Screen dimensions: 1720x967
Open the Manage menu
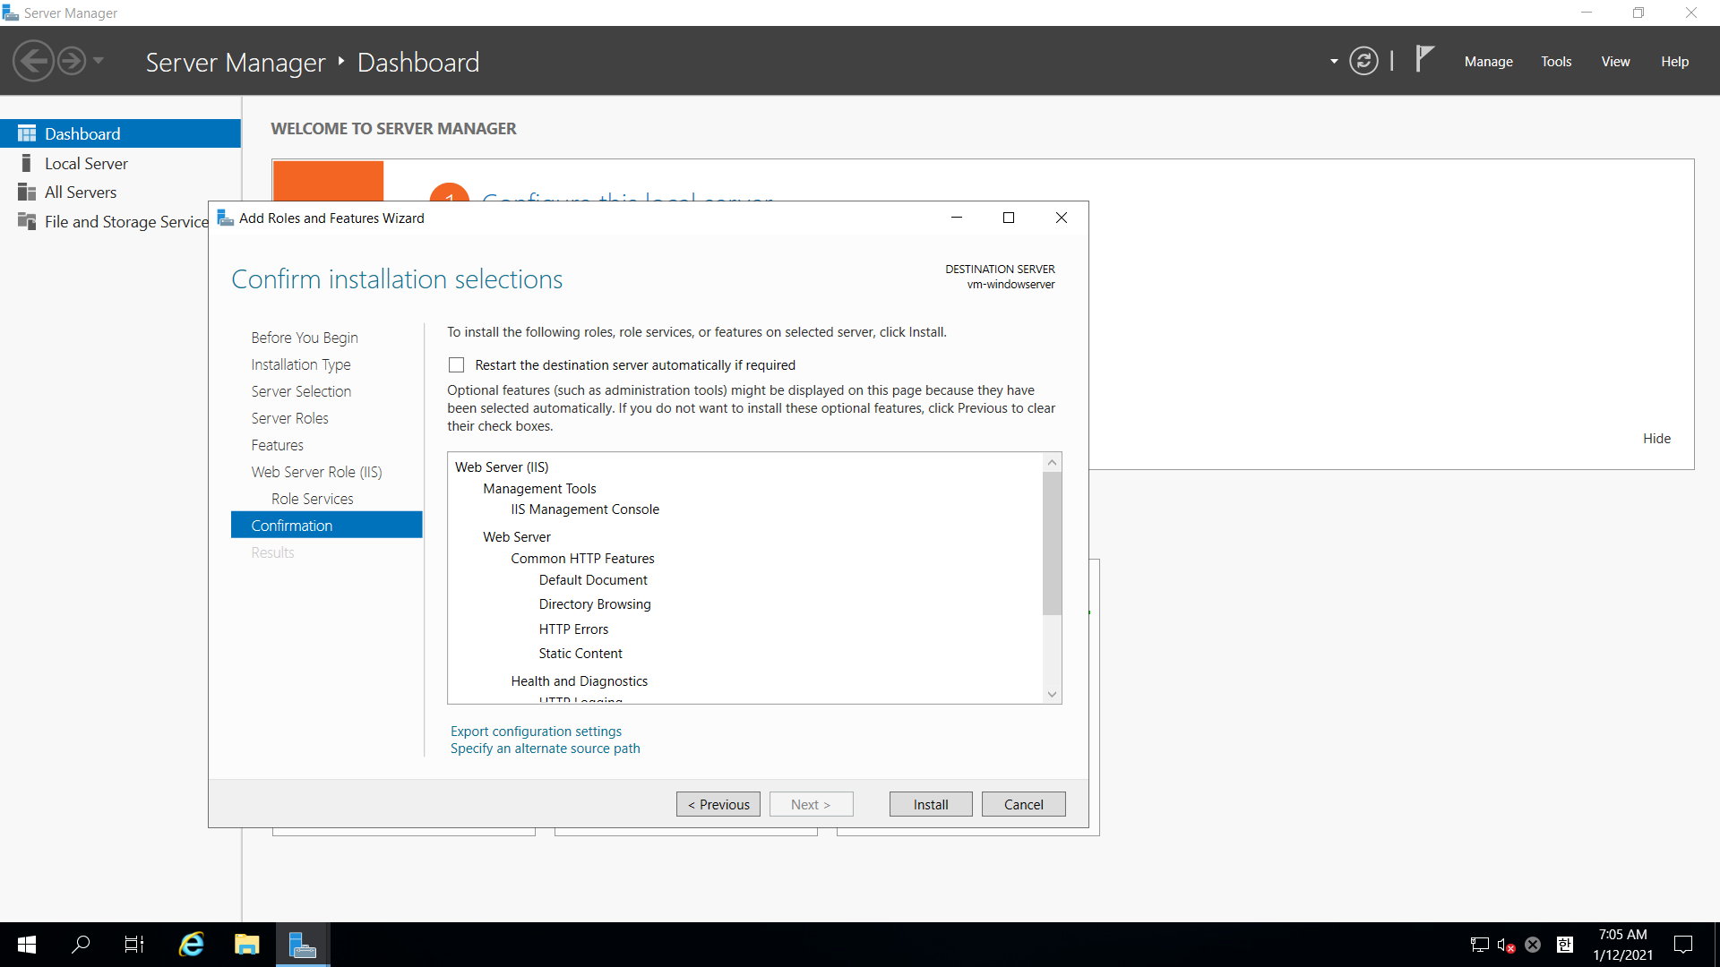[1488, 62]
